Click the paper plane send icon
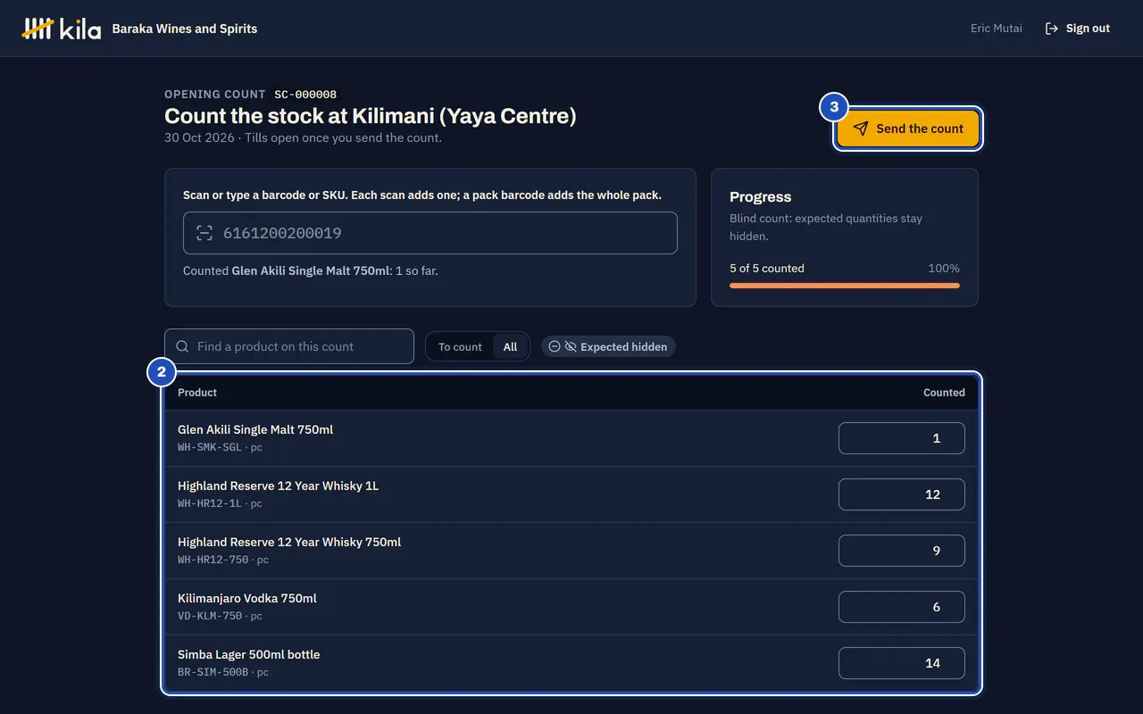Screen dimensions: 1143x714 click(x=861, y=129)
